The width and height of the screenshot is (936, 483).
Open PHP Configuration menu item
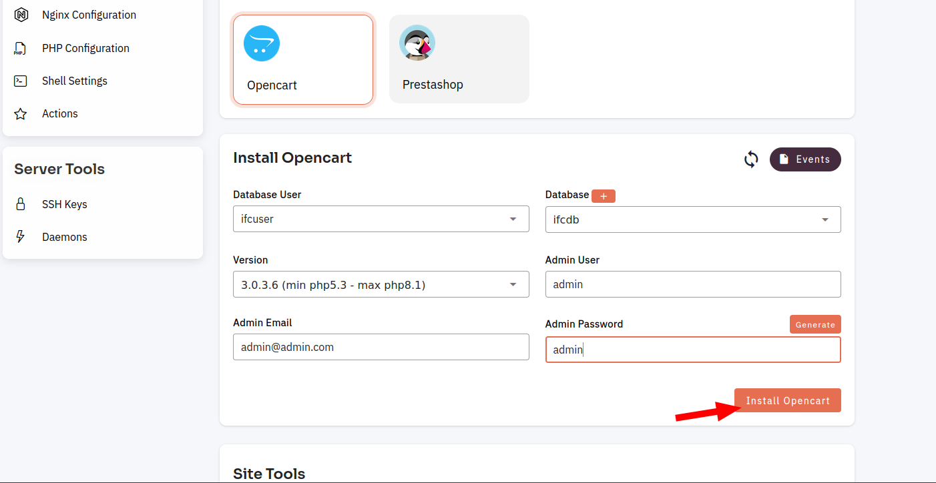[85, 48]
